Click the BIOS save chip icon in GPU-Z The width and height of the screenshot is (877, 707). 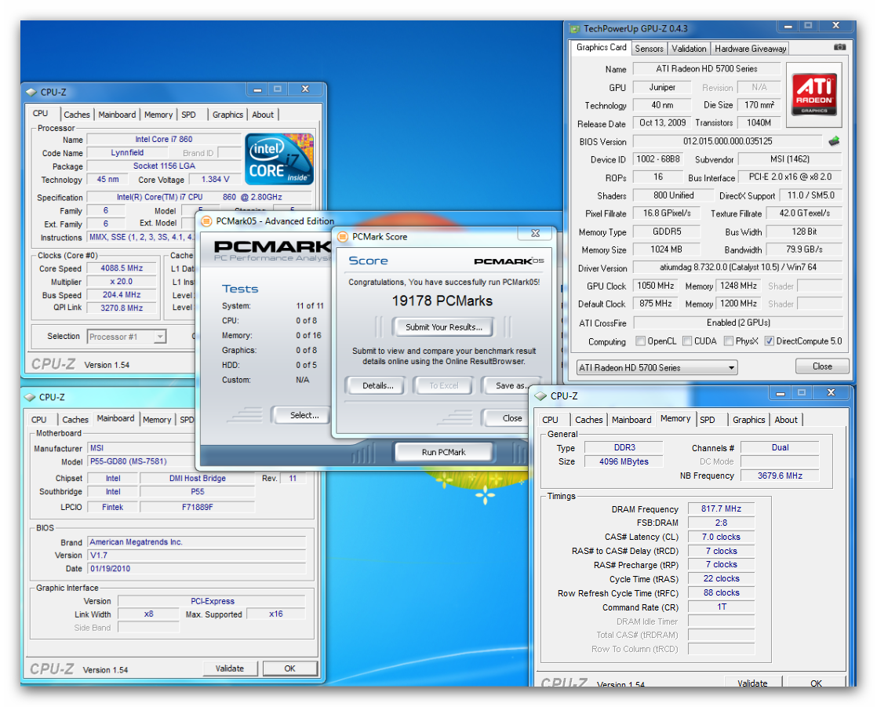tap(834, 141)
